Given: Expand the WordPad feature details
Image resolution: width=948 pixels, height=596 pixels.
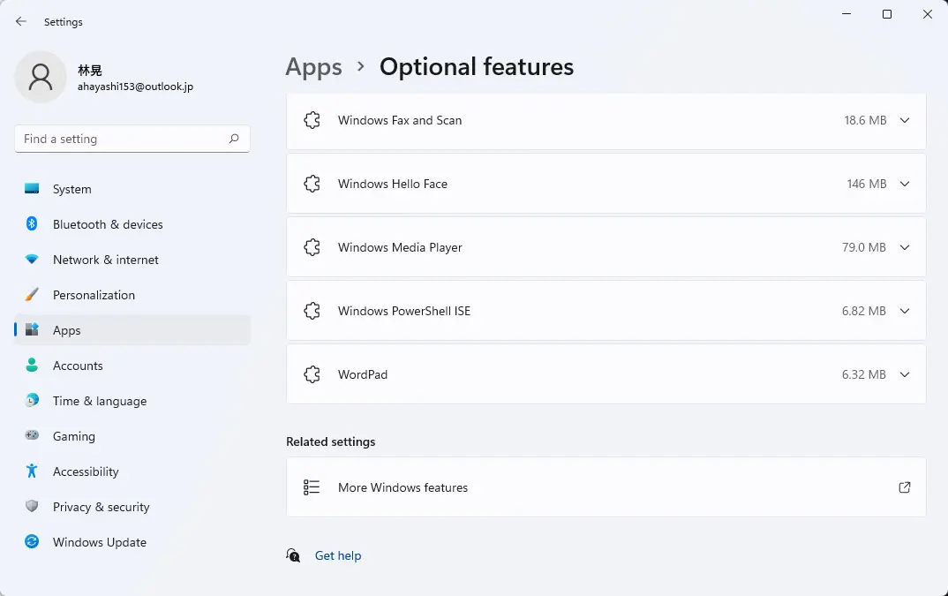Looking at the screenshot, I should coord(905,374).
